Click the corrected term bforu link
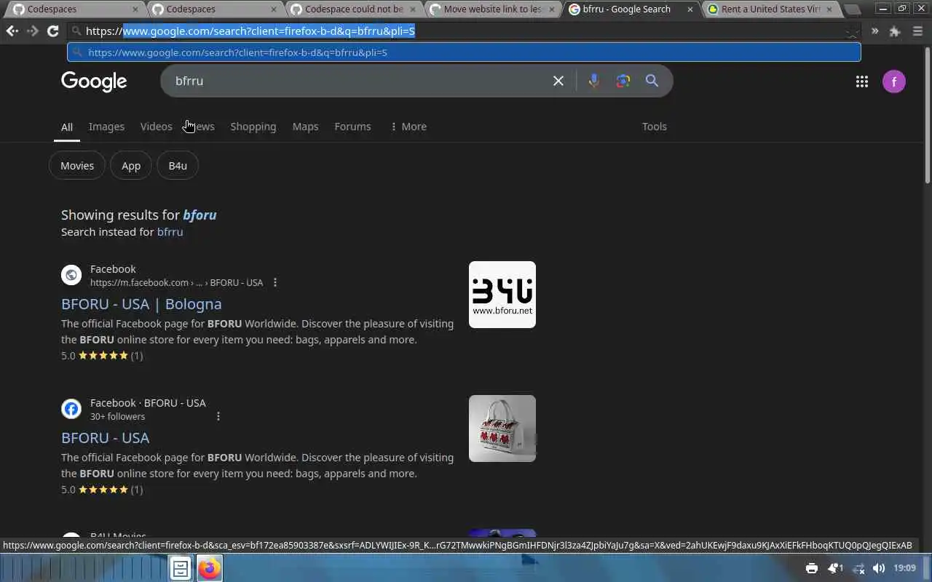The height and width of the screenshot is (582, 932). click(200, 215)
